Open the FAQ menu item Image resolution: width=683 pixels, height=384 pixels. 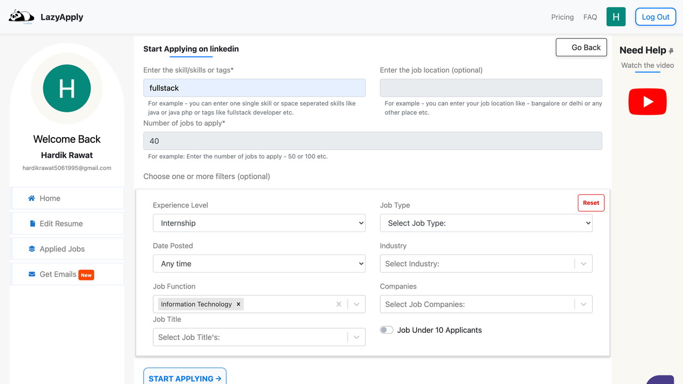(590, 17)
